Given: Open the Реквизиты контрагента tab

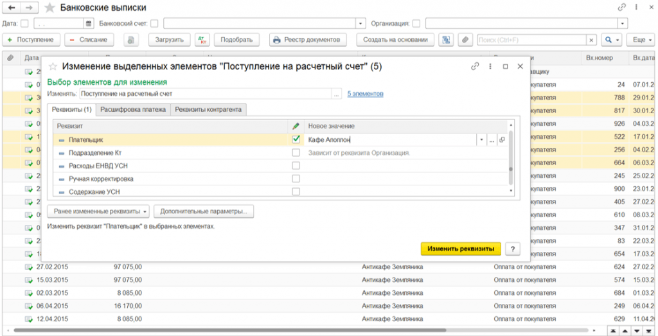Looking at the screenshot, I should 208,110.
